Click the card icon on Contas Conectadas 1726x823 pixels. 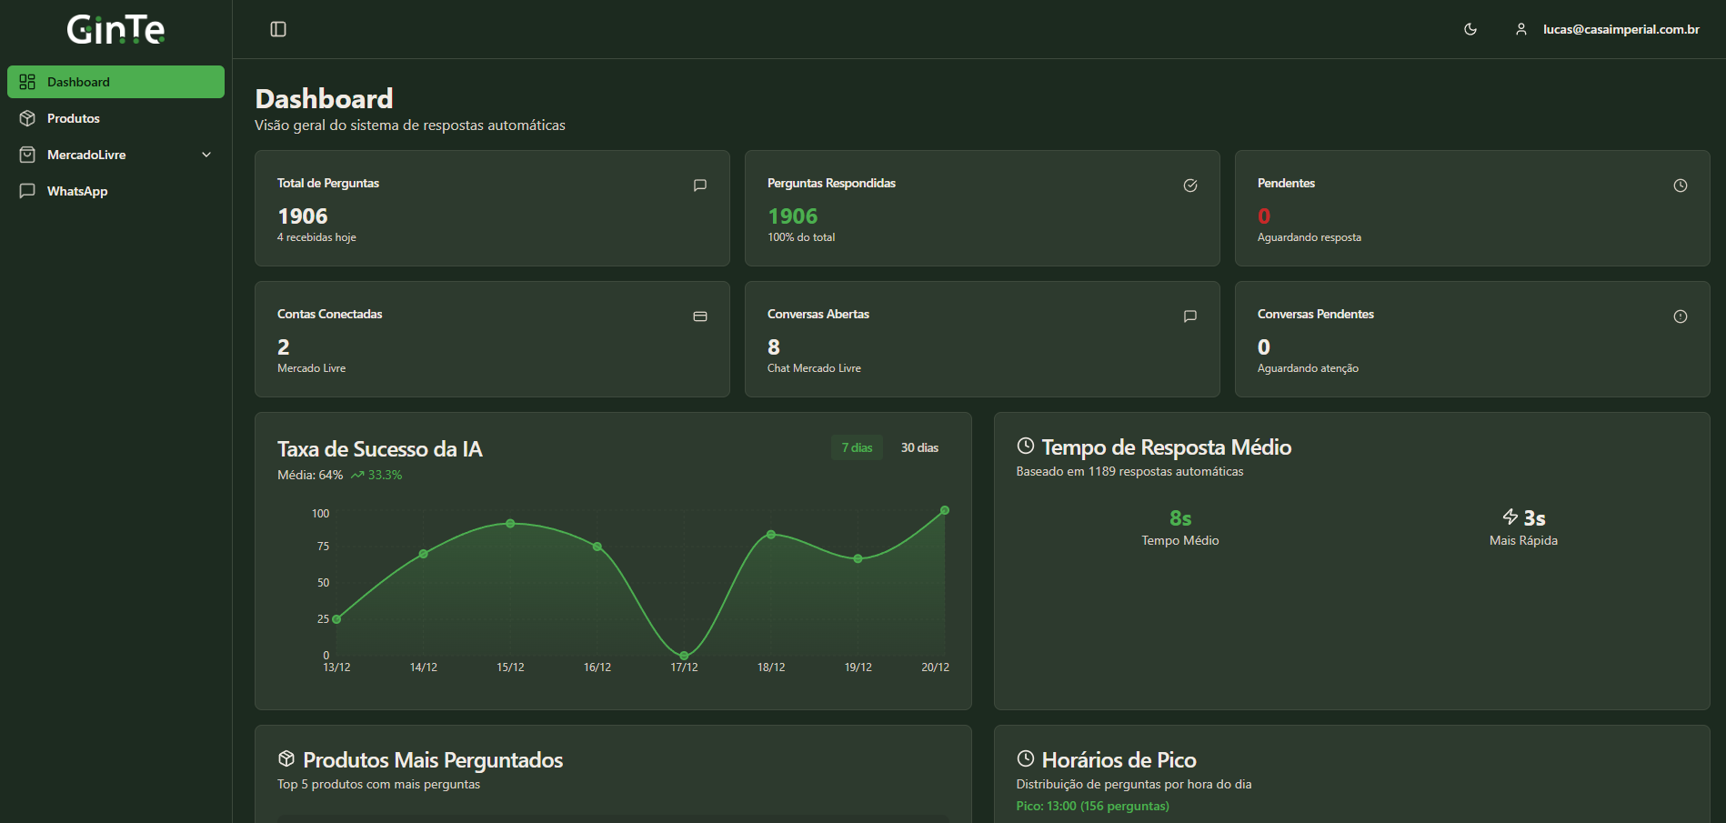click(700, 316)
